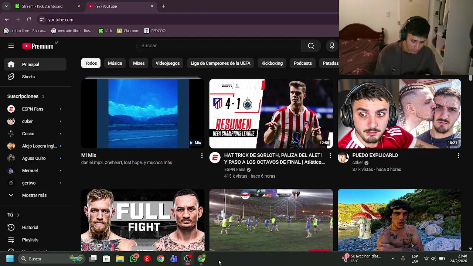View site information icon in address bar
Image resolution: width=473 pixels, height=266 pixels.
42,20
